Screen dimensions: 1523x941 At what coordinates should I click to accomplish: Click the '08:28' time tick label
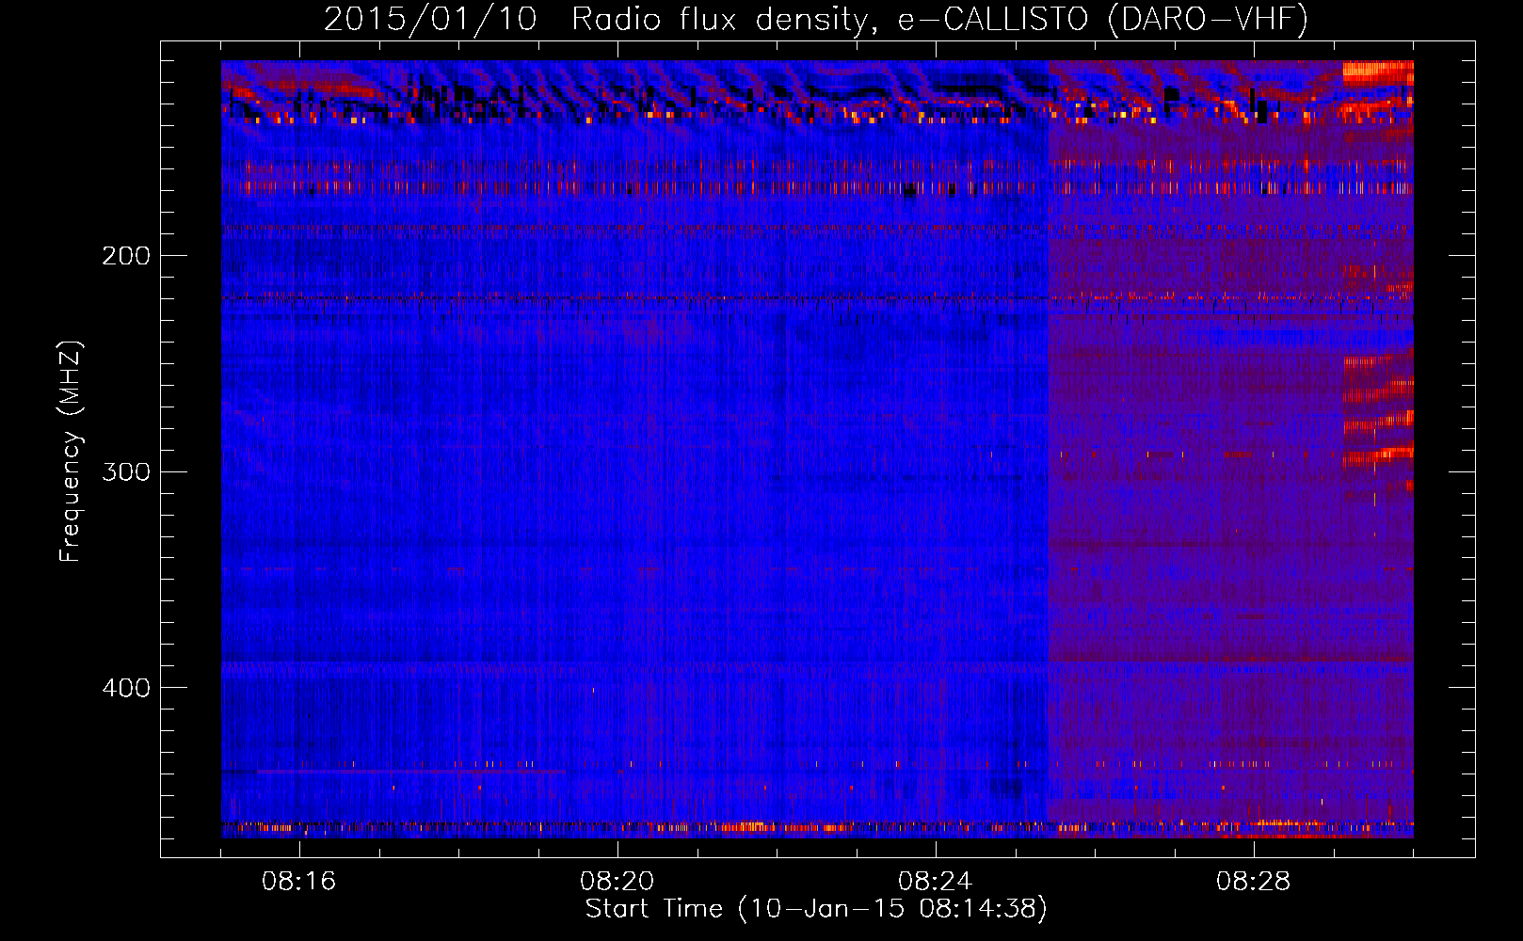click(1254, 882)
